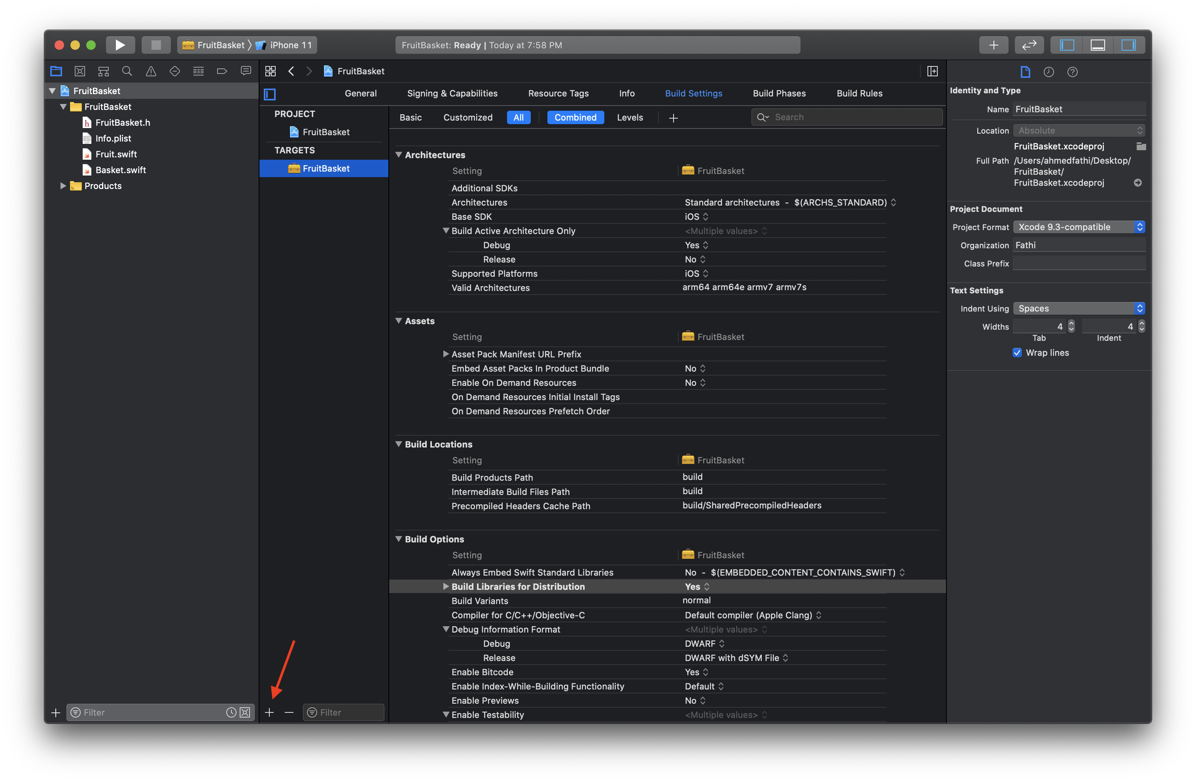Choose the project file location folder icon
Viewport: 1196px width, 782px height.
point(1141,146)
